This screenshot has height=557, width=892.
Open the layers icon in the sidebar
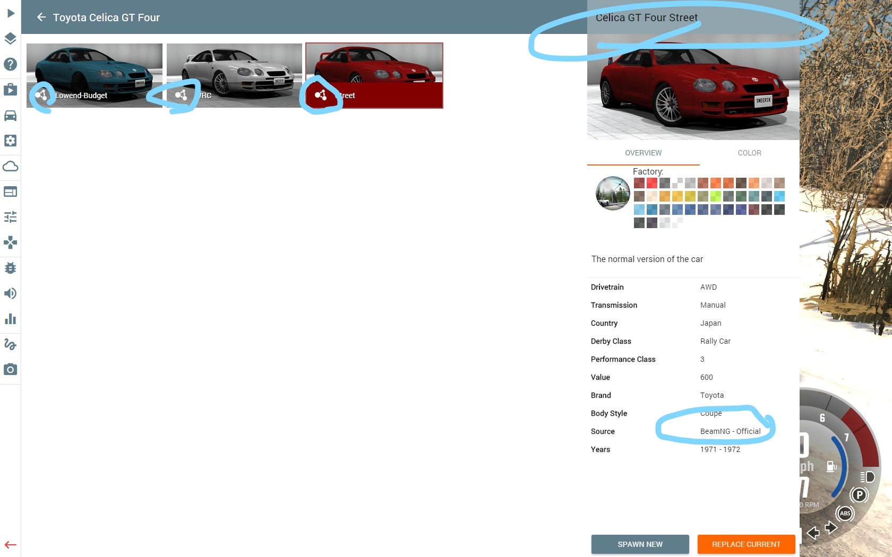point(10,39)
